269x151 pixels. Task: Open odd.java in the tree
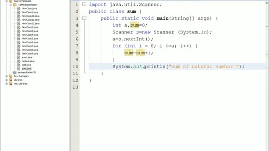pos(26,65)
